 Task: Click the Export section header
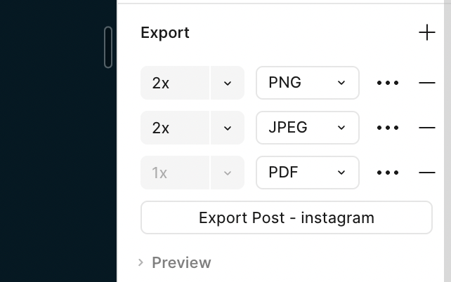tap(165, 32)
